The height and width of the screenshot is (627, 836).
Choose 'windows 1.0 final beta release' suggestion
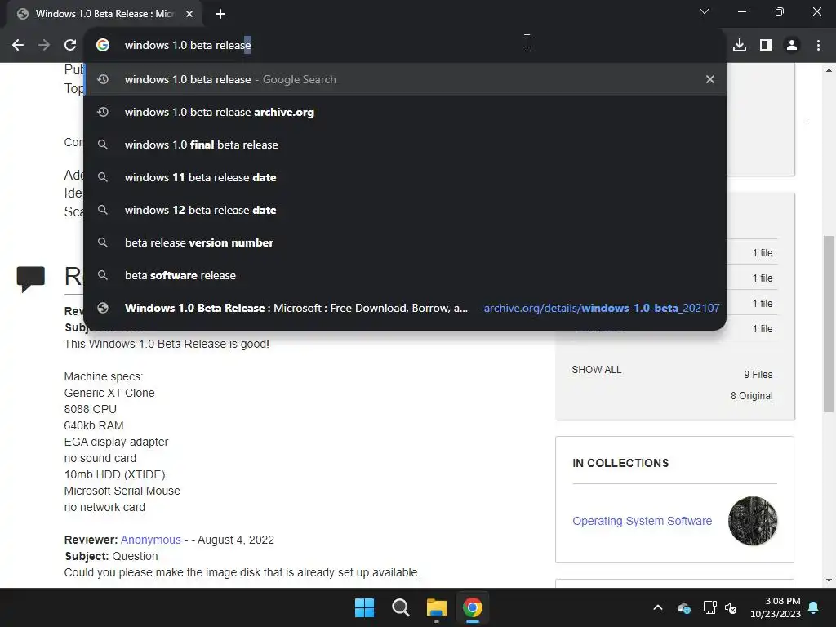[405, 145]
